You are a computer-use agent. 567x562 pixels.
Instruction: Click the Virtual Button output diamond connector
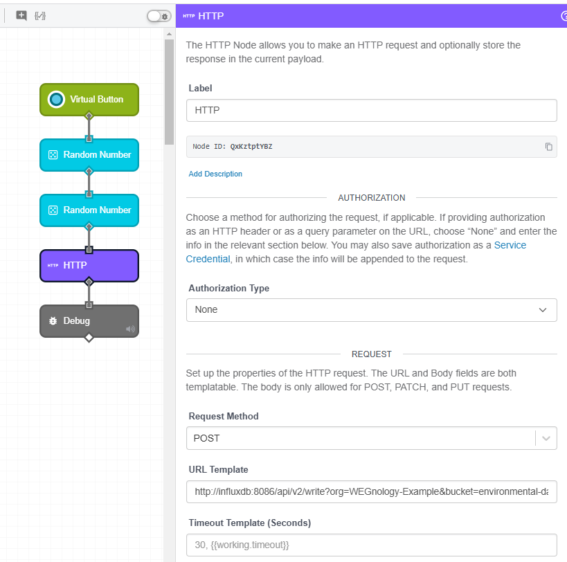click(x=89, y=116)
